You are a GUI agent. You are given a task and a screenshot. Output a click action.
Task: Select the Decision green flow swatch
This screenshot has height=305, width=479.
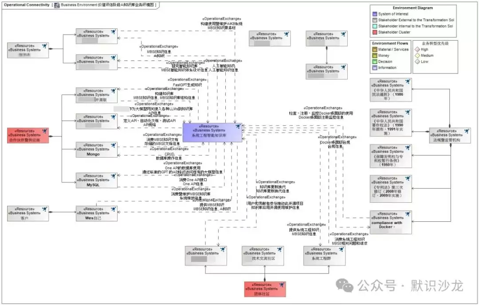tap(375, 62)
